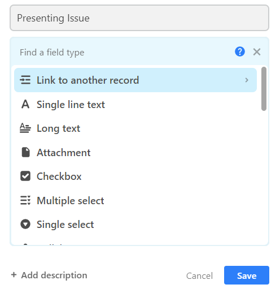Click the blue help question mark icon
The height and width of the screenshot is (293, 280).
tap(240, 51)
